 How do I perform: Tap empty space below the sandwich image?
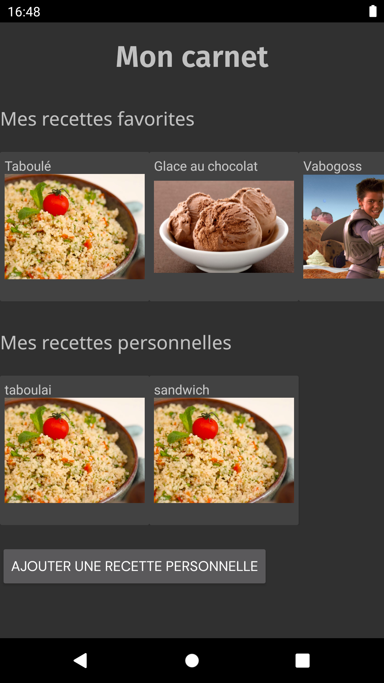point(224,514)
